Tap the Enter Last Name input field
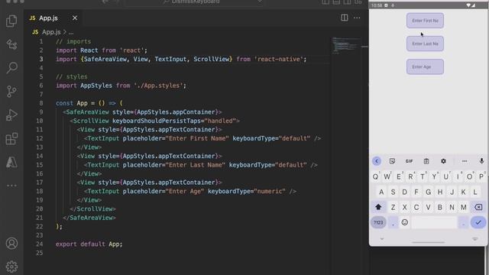Screen dimensions: 489x275 425,44
